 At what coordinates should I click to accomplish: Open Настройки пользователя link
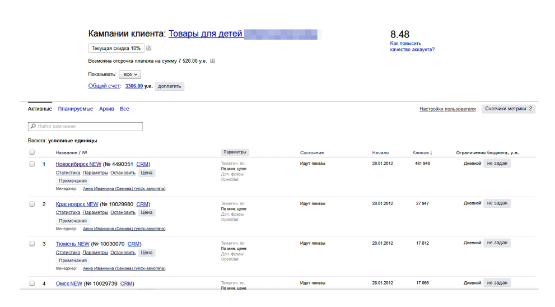[447, 109]
